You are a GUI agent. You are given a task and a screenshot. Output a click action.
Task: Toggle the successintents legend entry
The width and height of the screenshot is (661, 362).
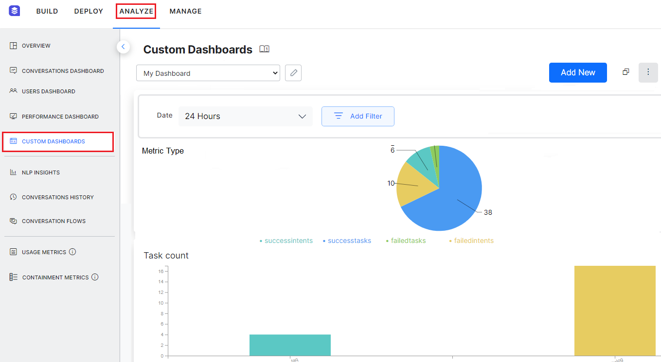click(288, 240)
